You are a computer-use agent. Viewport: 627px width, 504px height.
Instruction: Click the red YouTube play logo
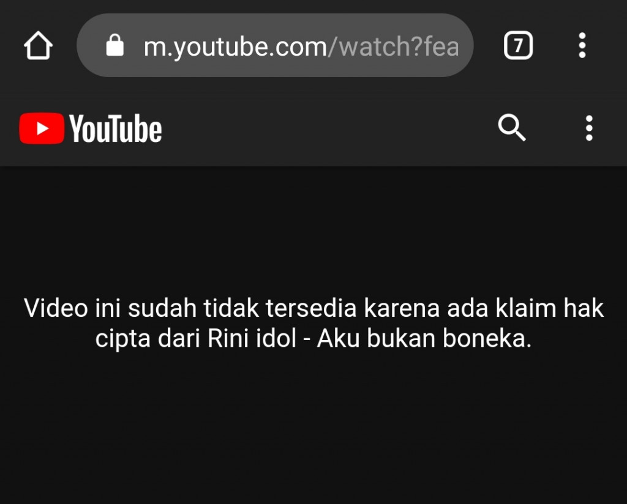pyautogui.click(x=42, y=128)
